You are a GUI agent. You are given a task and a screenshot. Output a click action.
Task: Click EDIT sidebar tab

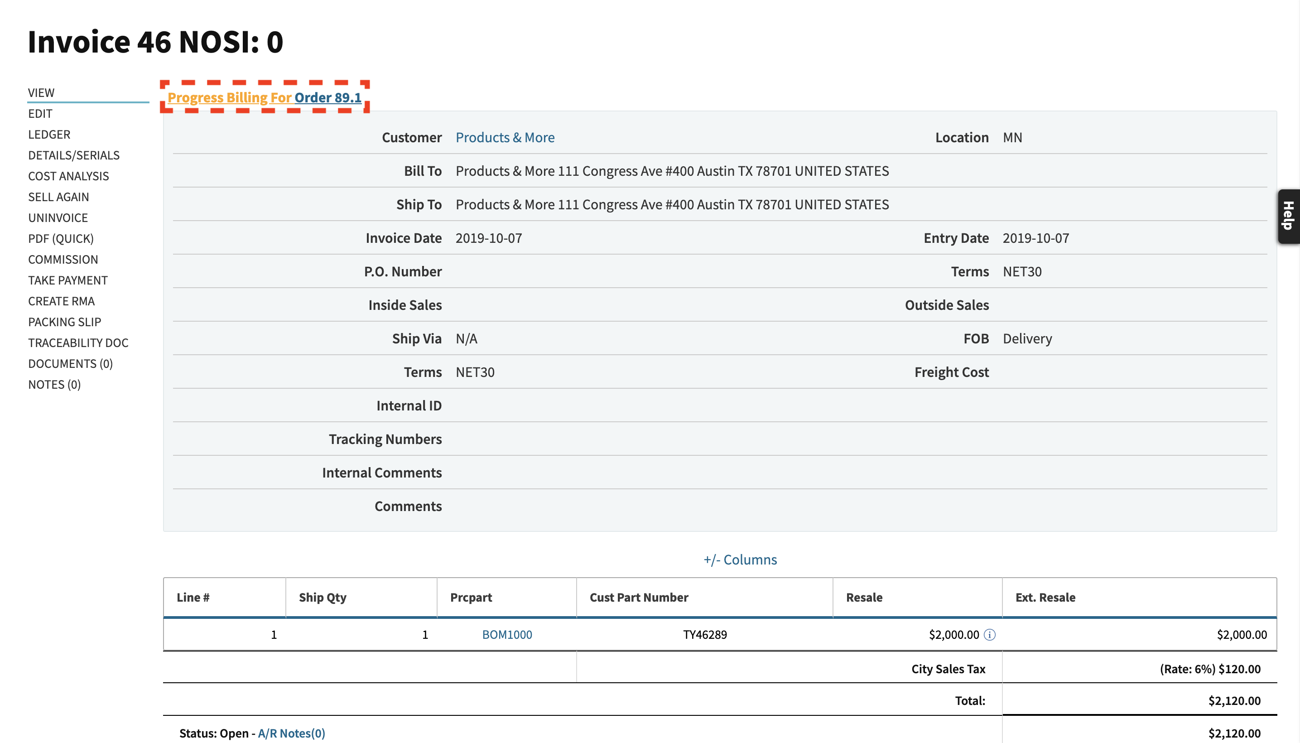coord(40,112)
